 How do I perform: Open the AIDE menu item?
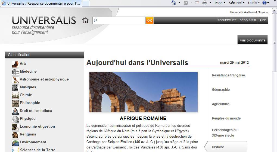coord(263,20)
